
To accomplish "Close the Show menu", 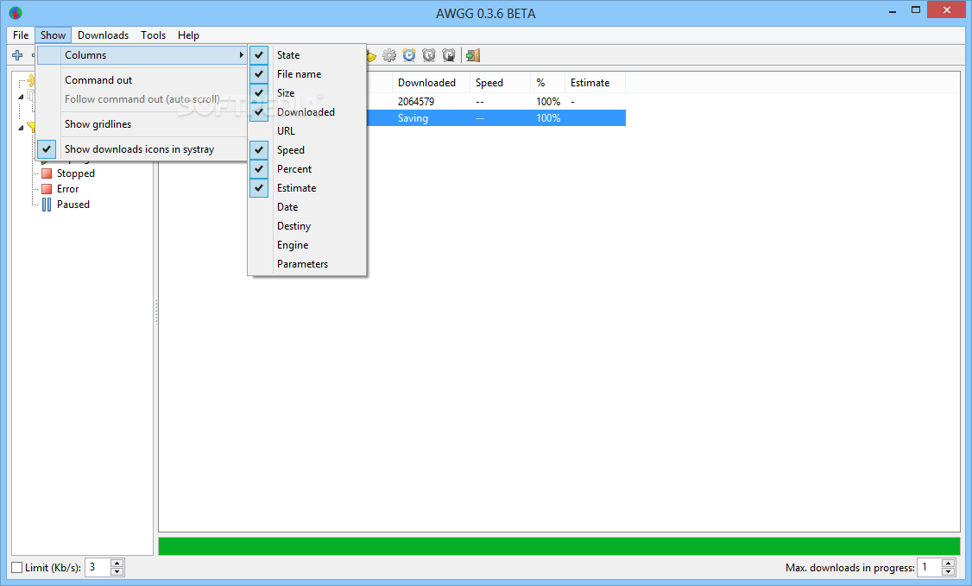I will (53, 35).
